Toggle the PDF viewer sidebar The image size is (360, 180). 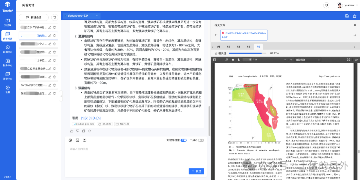[215, 60]
